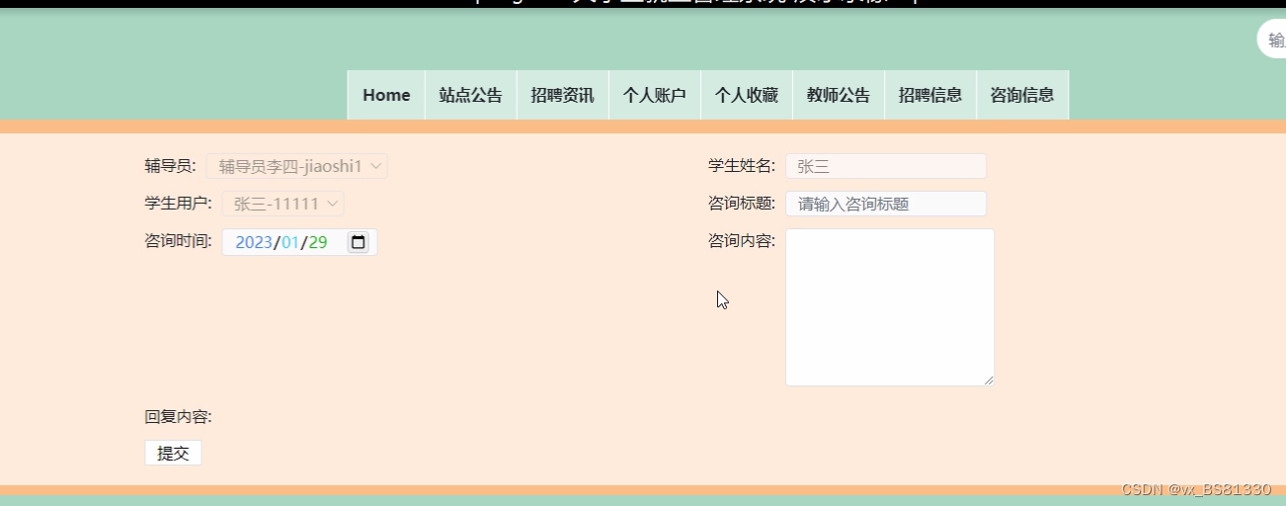Image resolution: width=1286 pixels, height=506 pixels.
Task: Open the 招聘资讯 menu item
Action: coord(563,95)
